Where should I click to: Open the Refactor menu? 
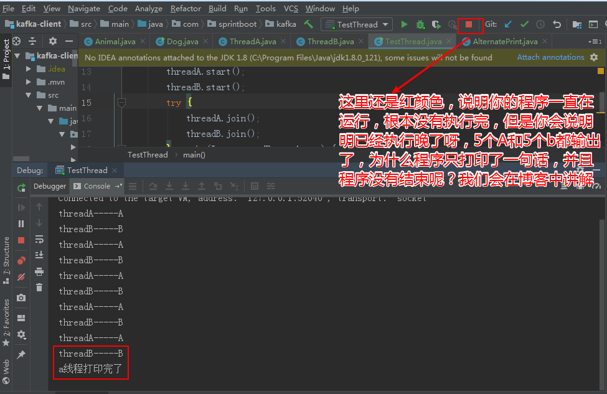point(186,9)
